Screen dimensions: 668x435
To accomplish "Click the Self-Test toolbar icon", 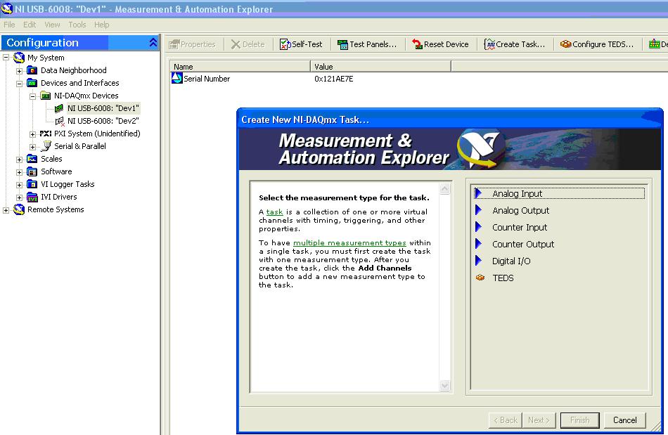I will pyautogui.click(x=285, y=44).
